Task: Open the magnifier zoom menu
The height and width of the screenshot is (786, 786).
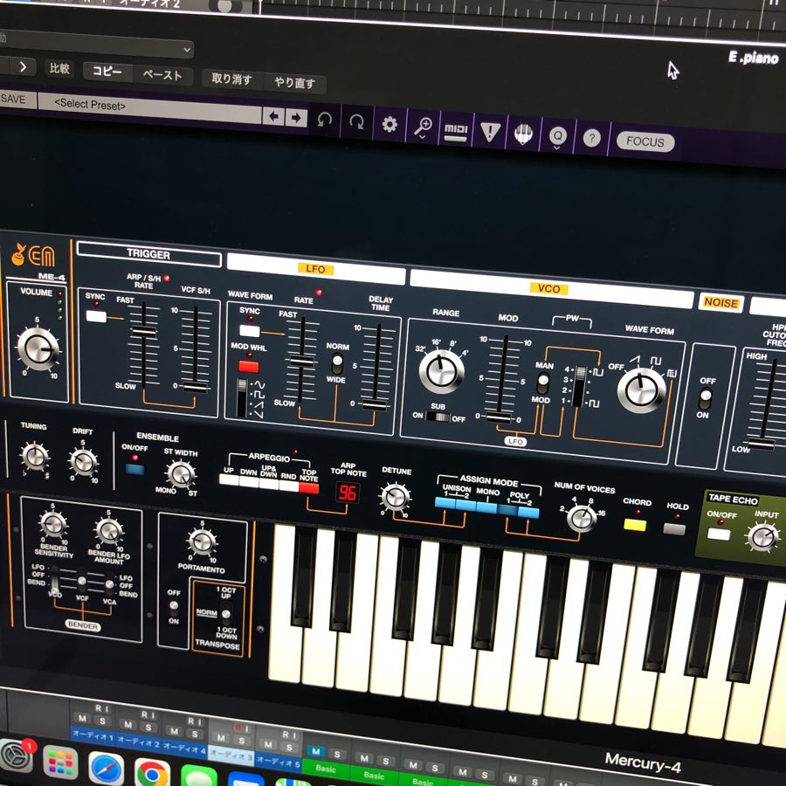Action: tap(423, 128)
